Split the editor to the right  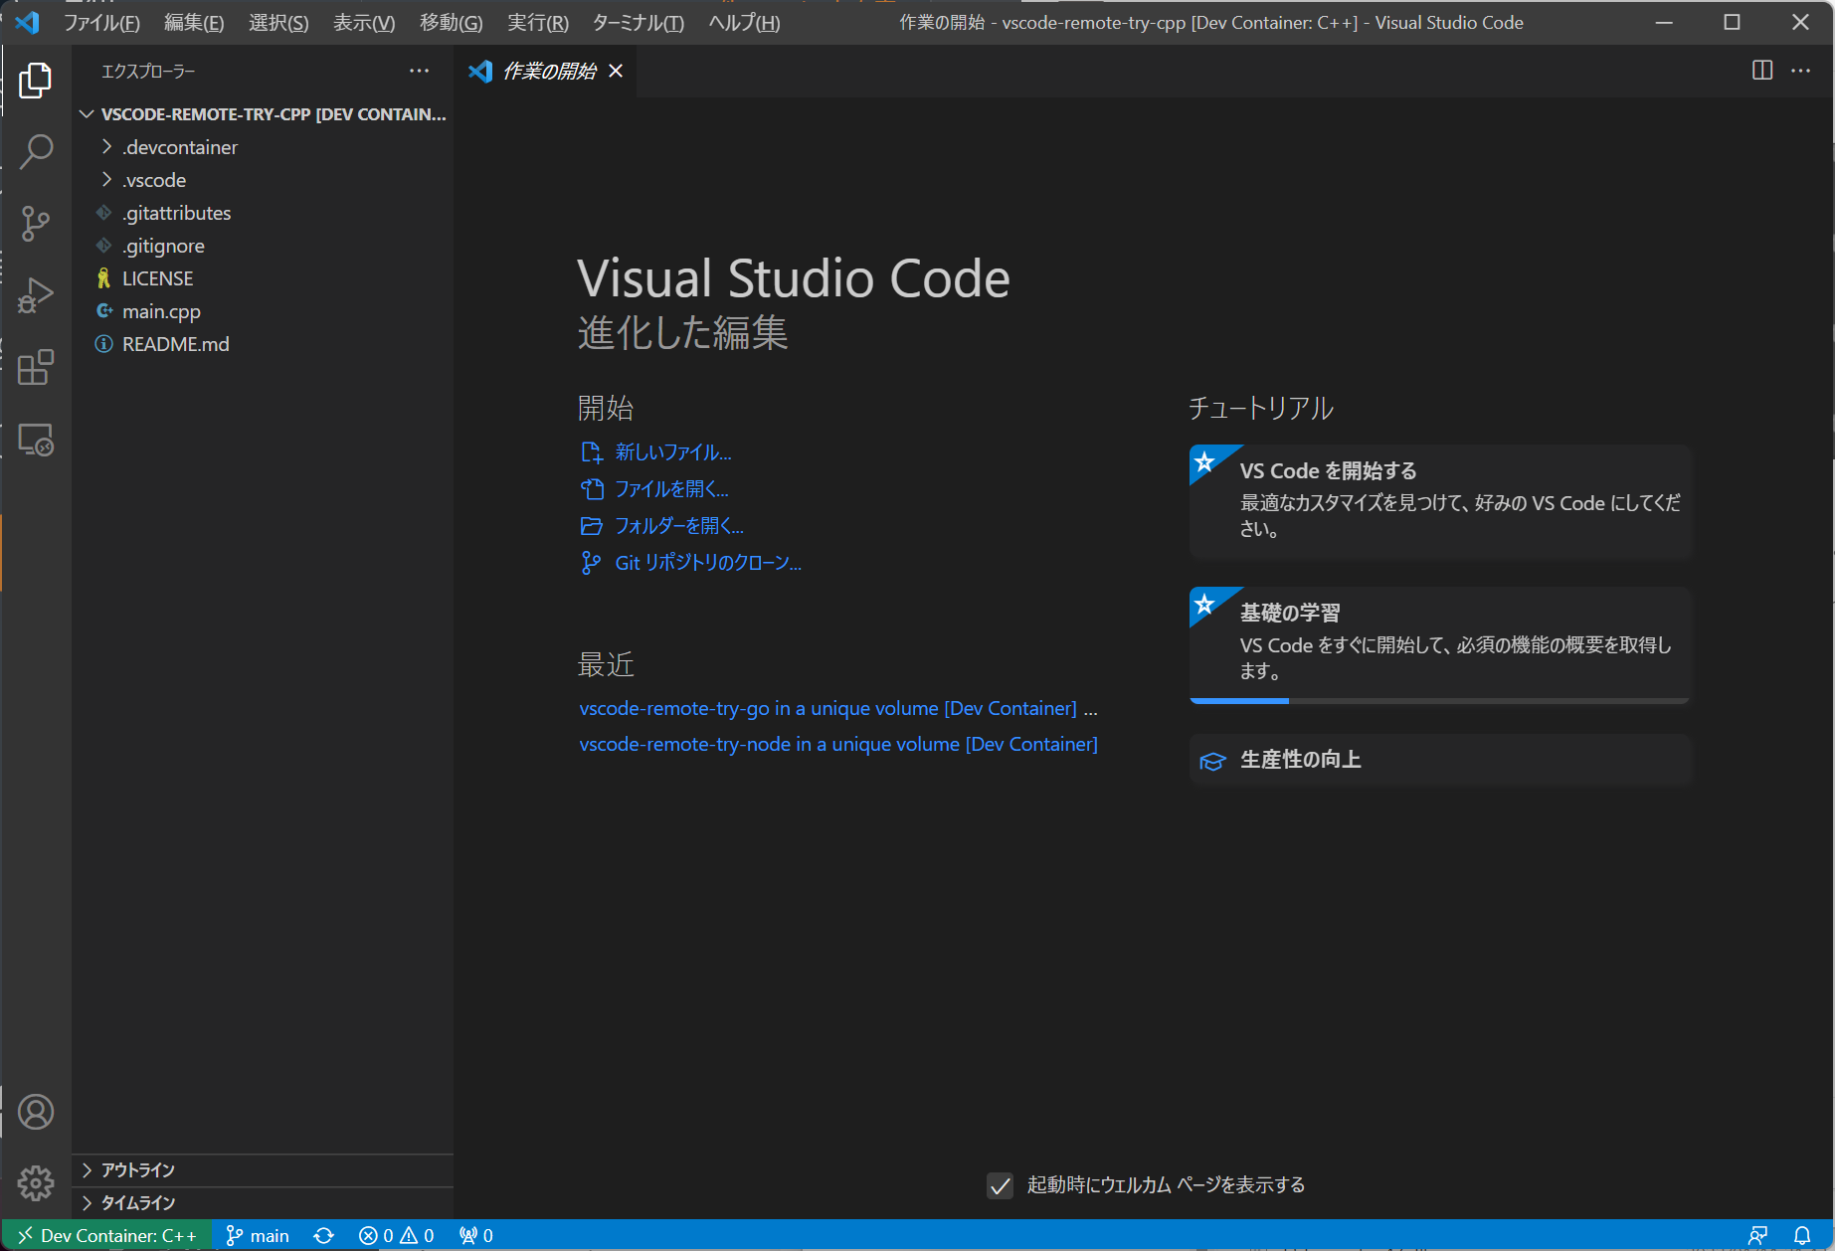click(x=1762, y=71)
